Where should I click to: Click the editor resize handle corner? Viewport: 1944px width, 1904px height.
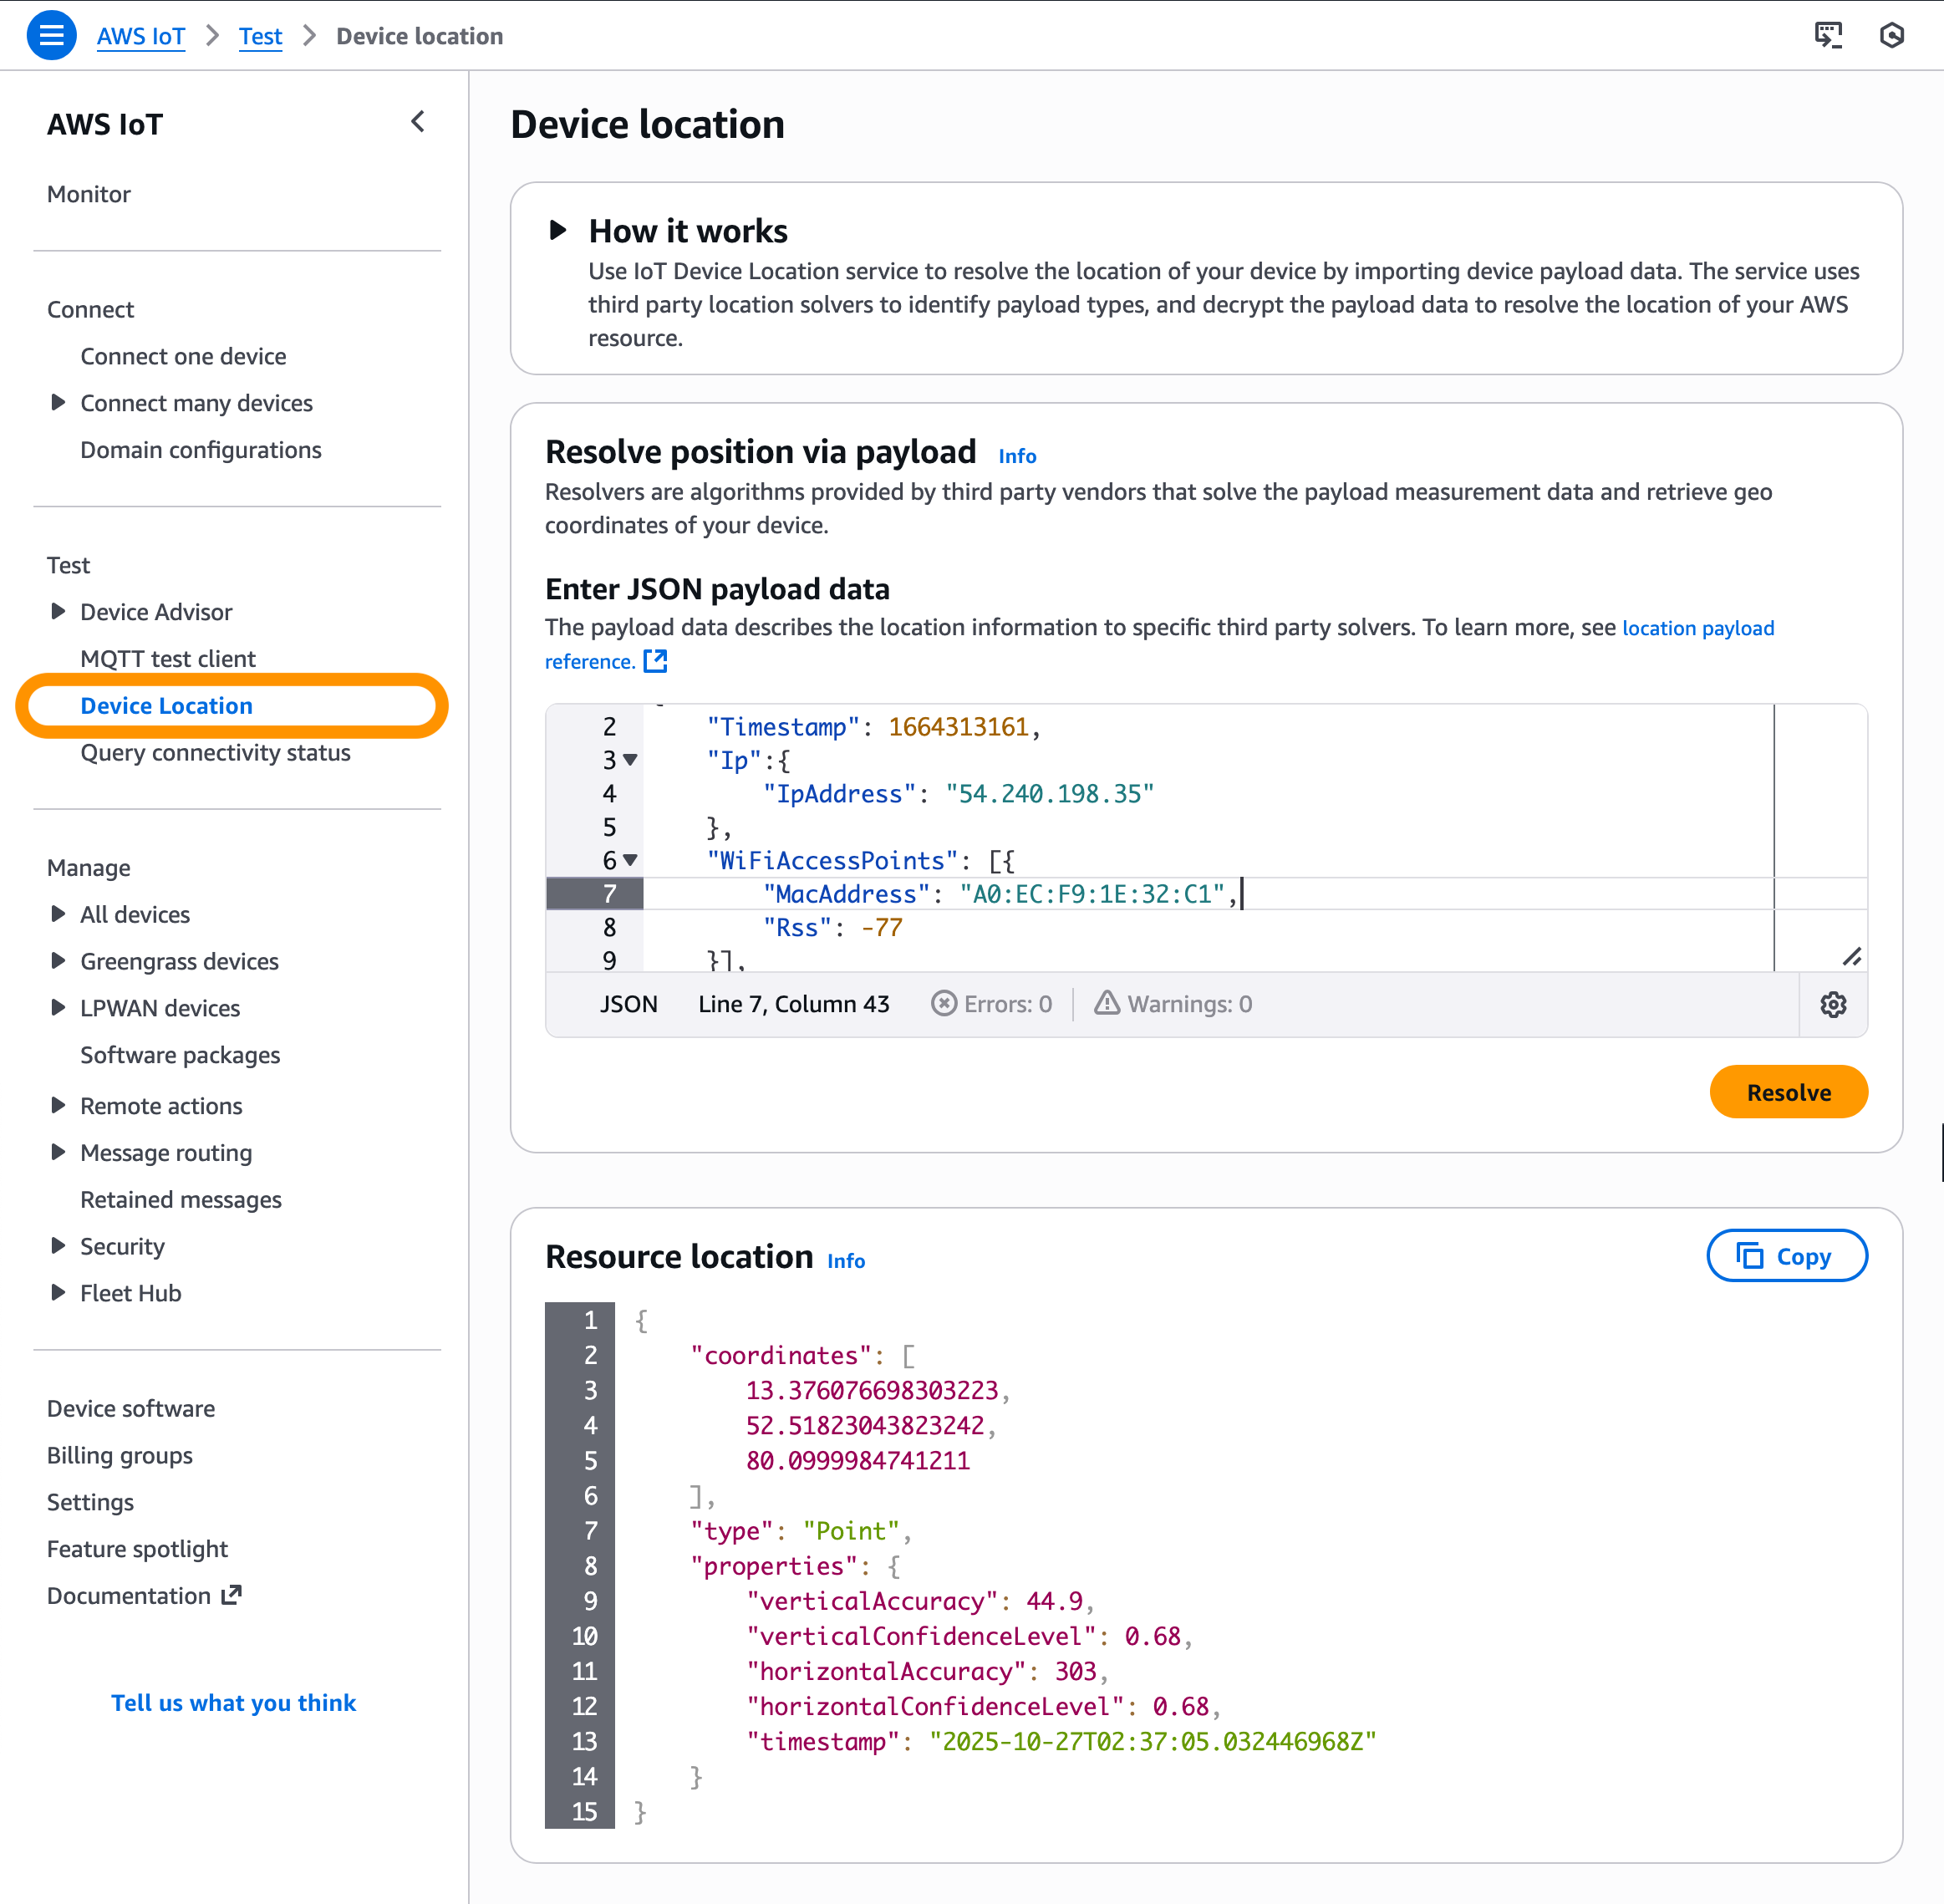coord(1851,957)
